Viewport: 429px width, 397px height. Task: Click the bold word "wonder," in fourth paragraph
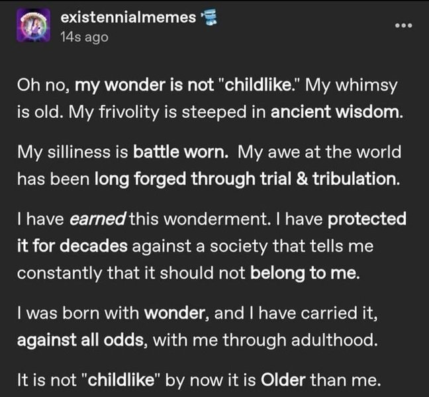click(x=177, y=313)
